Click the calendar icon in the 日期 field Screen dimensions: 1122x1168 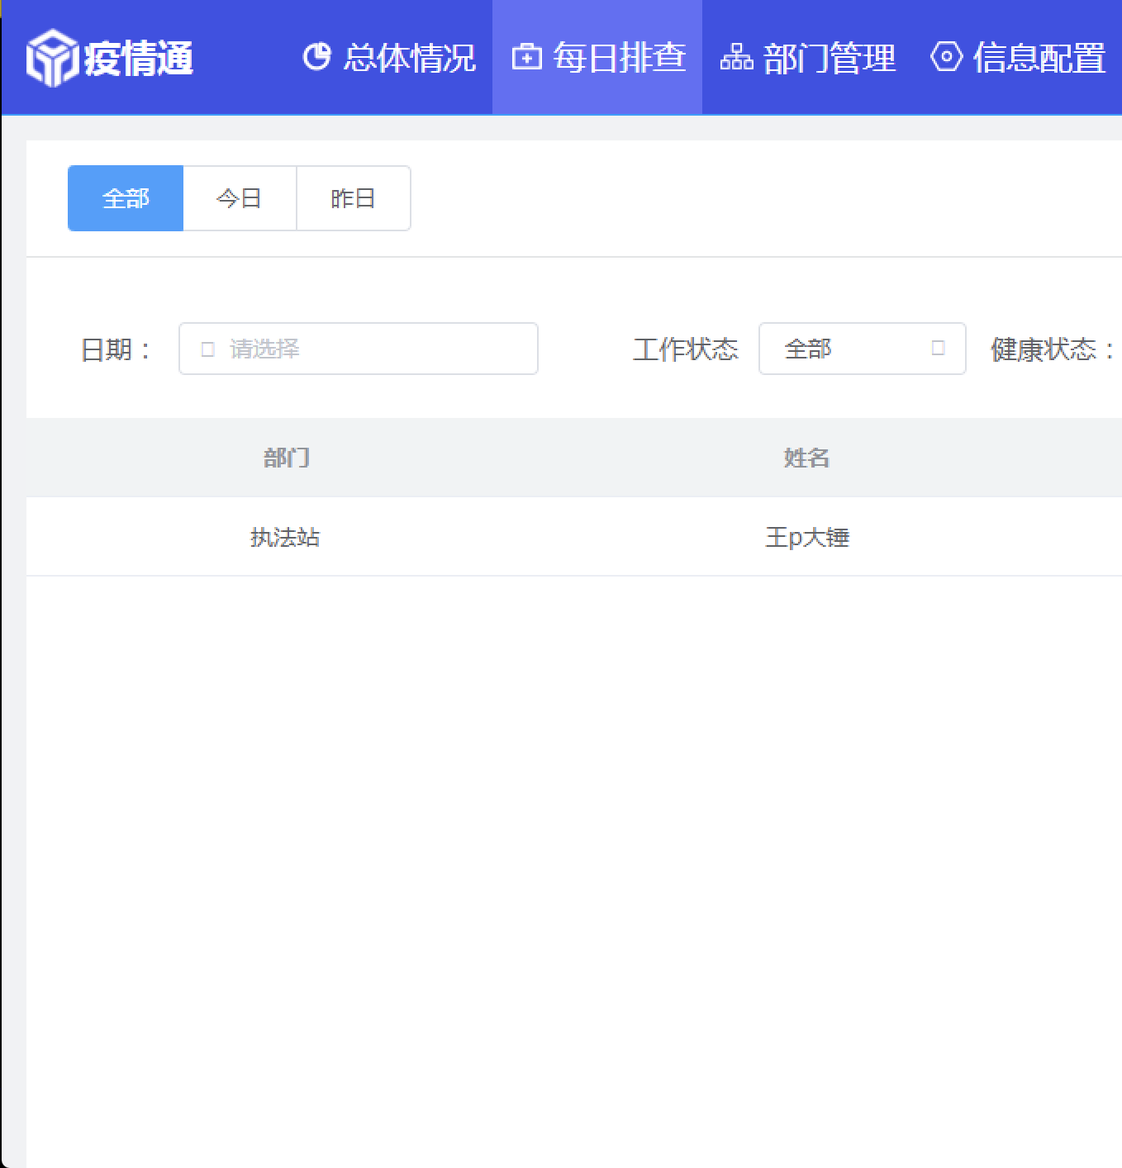click(x=208, y=349)
